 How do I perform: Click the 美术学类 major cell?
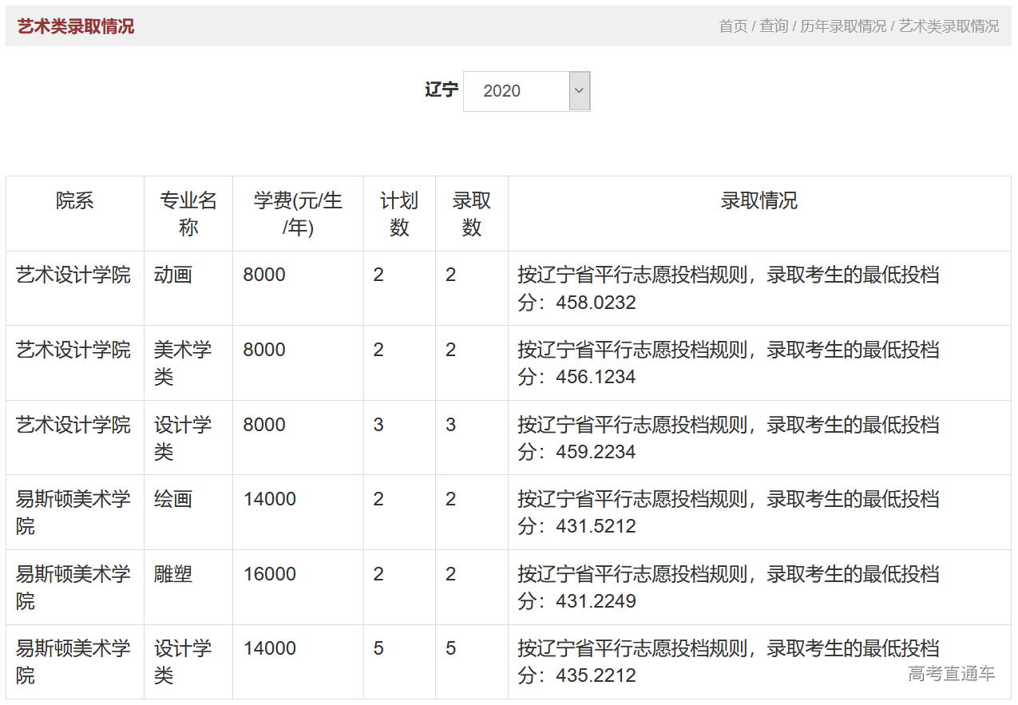[x=179, y=362]
